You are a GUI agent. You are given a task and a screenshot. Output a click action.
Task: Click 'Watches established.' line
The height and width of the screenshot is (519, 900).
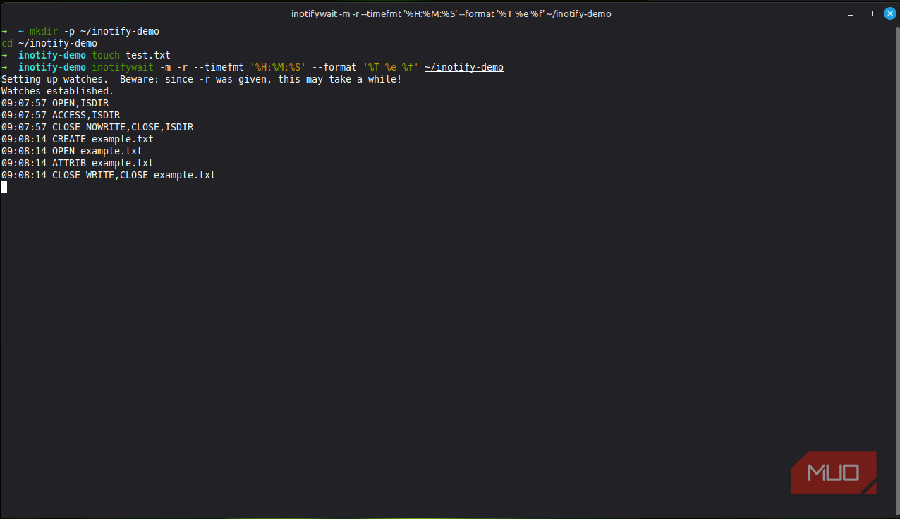tap(58, 91)
